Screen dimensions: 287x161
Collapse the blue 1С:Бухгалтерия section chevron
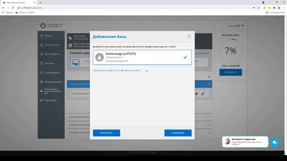coord(209,84)
